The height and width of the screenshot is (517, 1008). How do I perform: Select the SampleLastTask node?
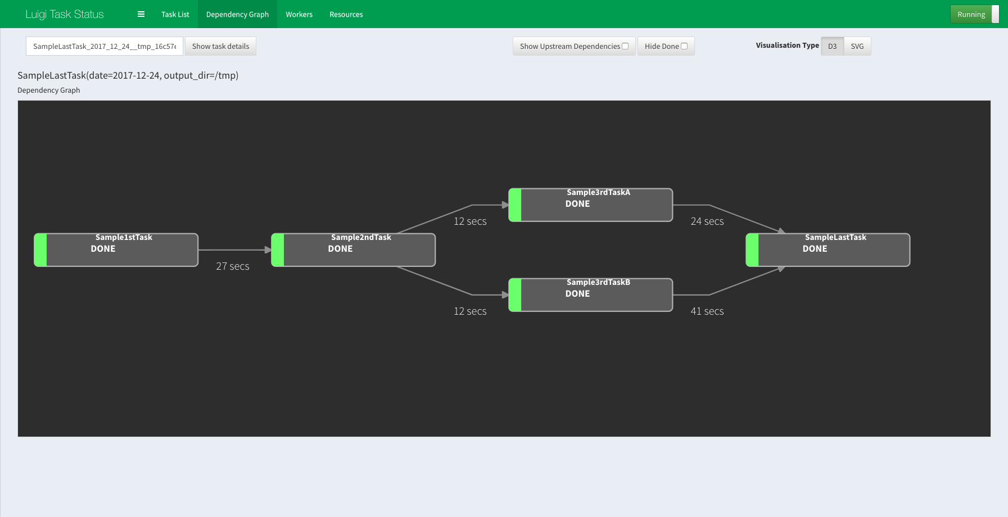[x=828, y=250]
